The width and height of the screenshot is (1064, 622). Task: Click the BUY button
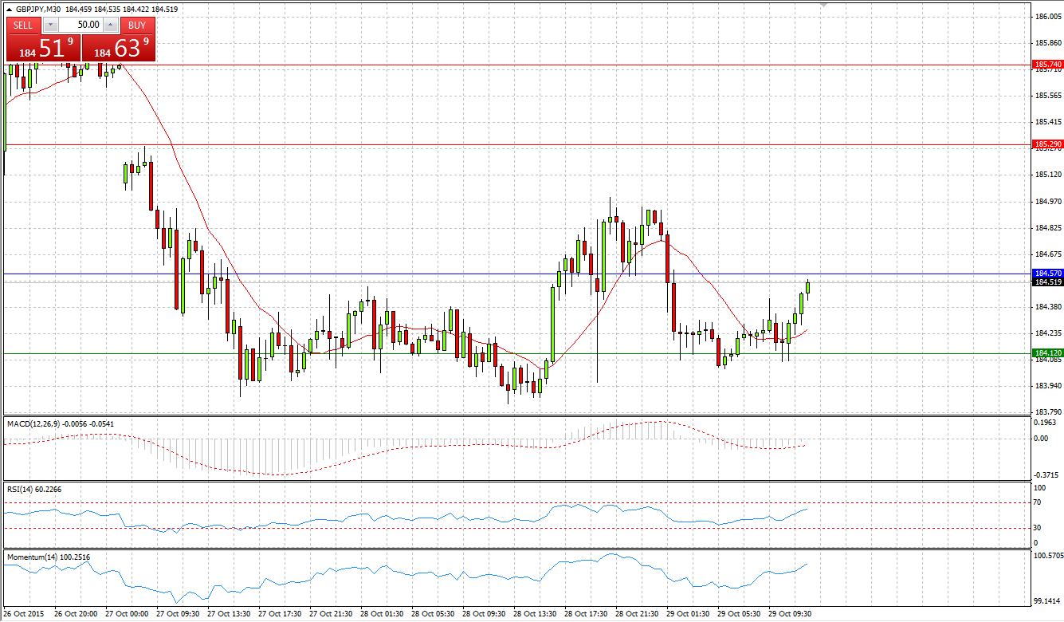tap(137, 25)
